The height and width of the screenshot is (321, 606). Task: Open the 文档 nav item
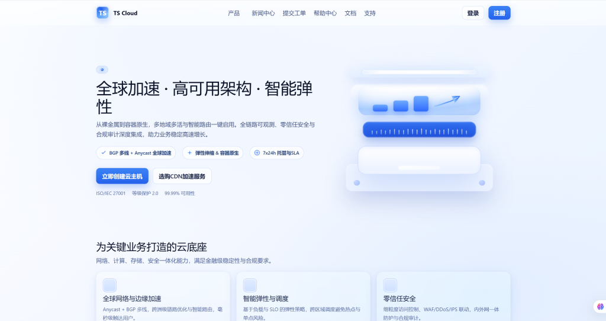350,13
